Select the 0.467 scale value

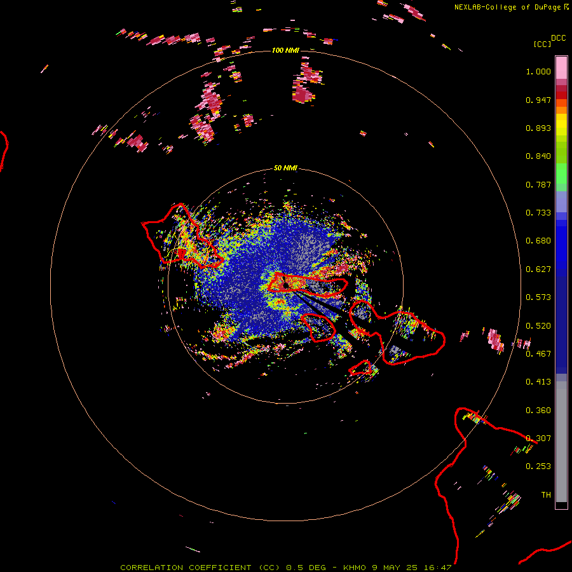pos(538,354)
